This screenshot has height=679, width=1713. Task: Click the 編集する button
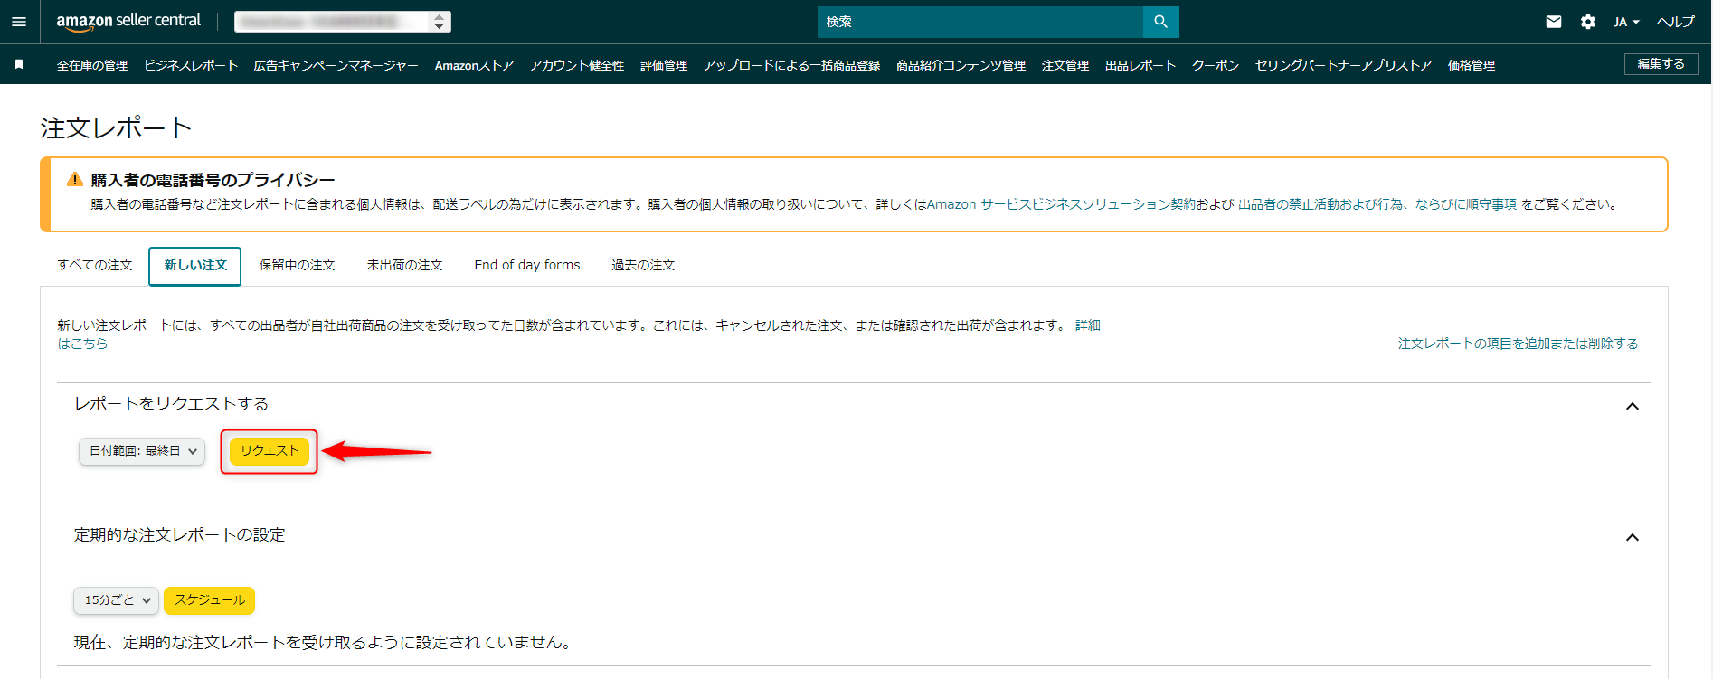[1661, 64]
